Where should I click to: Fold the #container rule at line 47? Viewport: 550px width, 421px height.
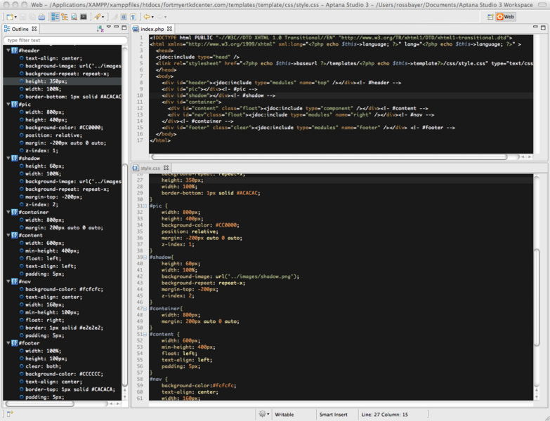[x=145, y=309]
